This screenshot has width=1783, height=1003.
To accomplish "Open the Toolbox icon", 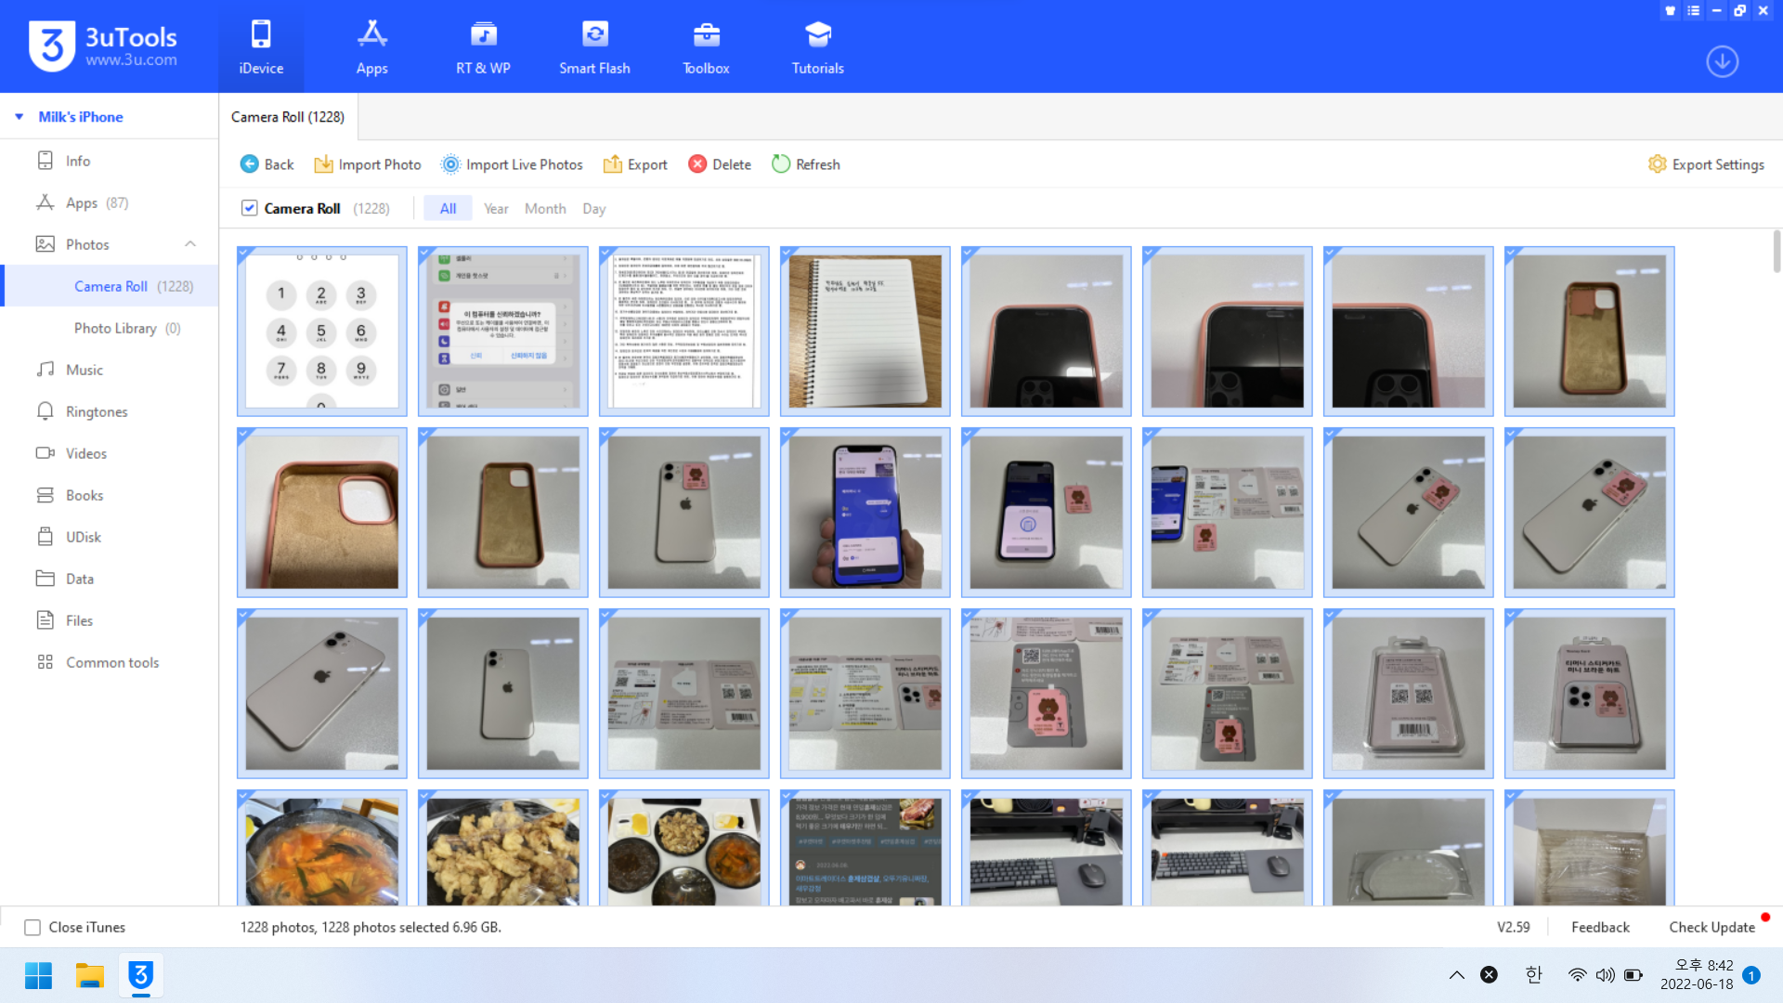I will [706, 35].
